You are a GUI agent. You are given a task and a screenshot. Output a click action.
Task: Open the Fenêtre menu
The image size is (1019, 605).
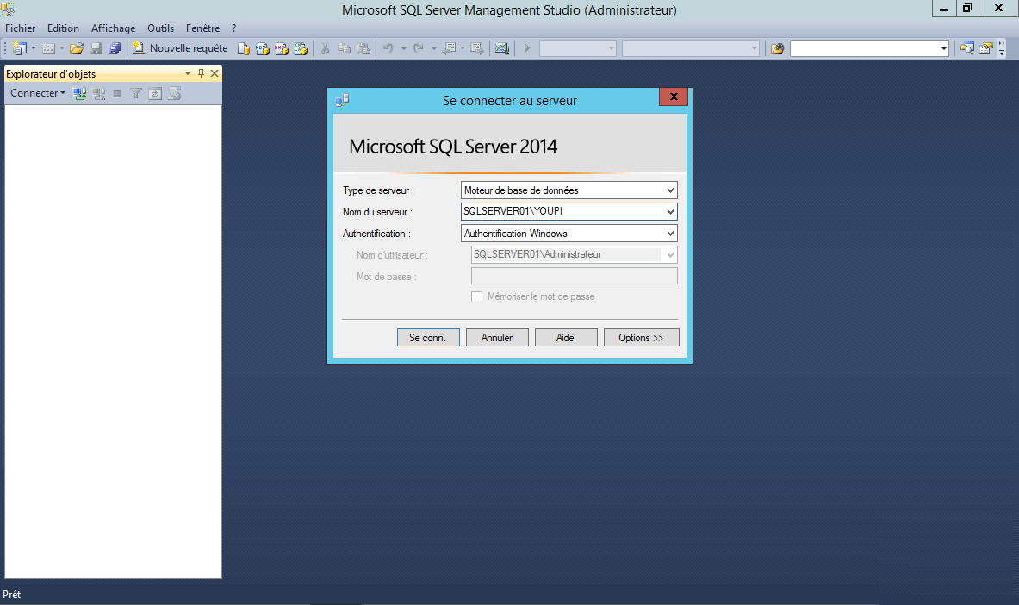(202, 28)
